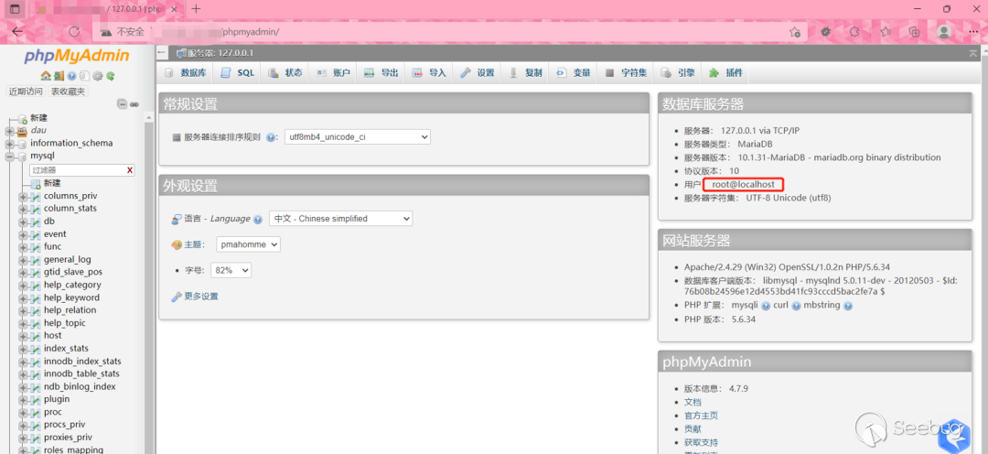Viewport: 988px width, 454px height.
Task: Click the browser address bar URL
Action: (252, 31)
